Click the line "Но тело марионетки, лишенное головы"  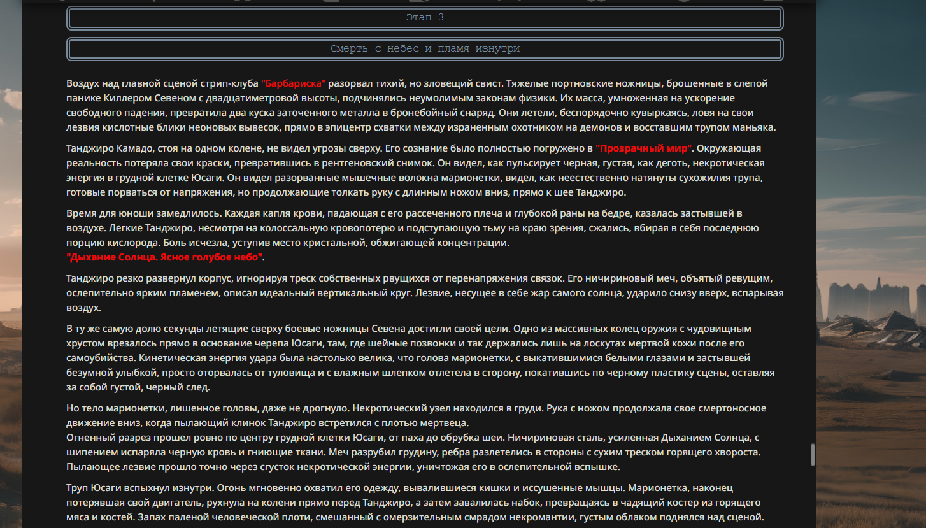click(x=417, y=415)
